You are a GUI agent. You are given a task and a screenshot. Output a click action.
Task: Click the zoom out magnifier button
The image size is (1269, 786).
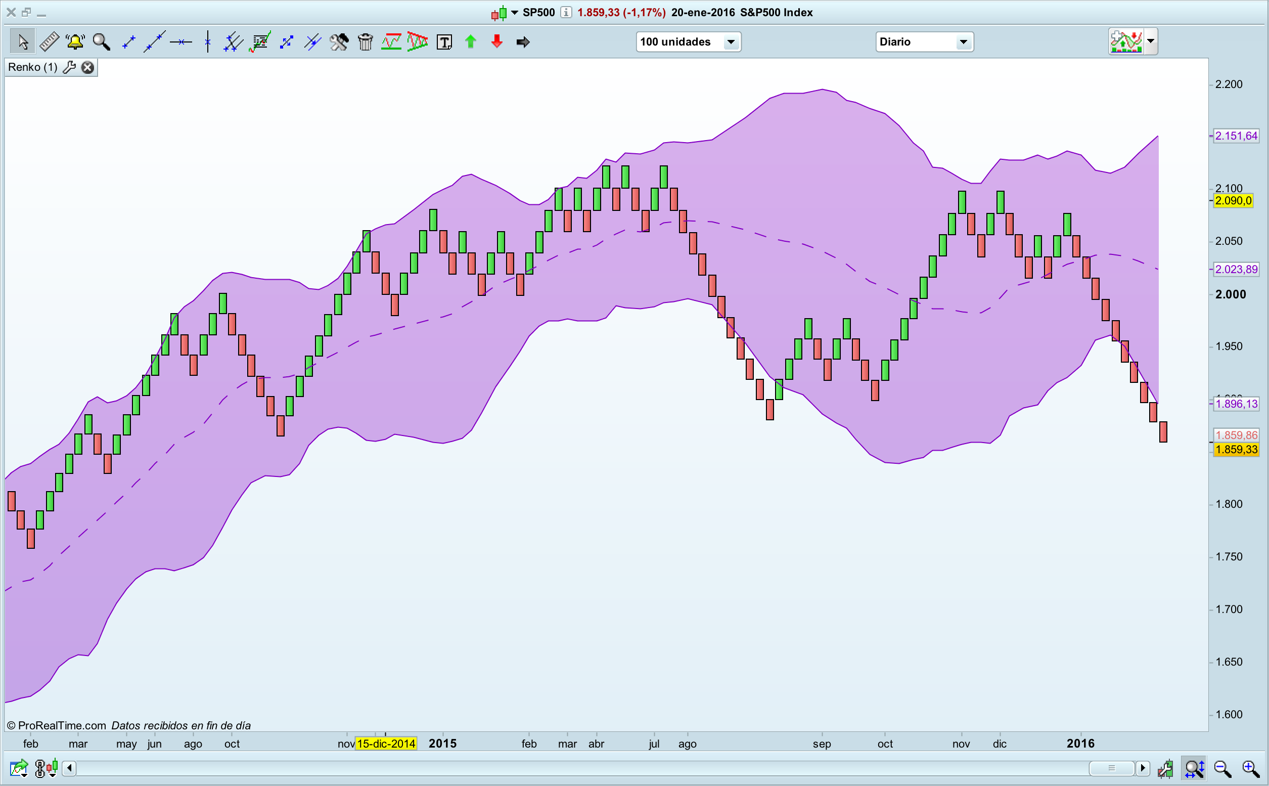[1222, 768]
